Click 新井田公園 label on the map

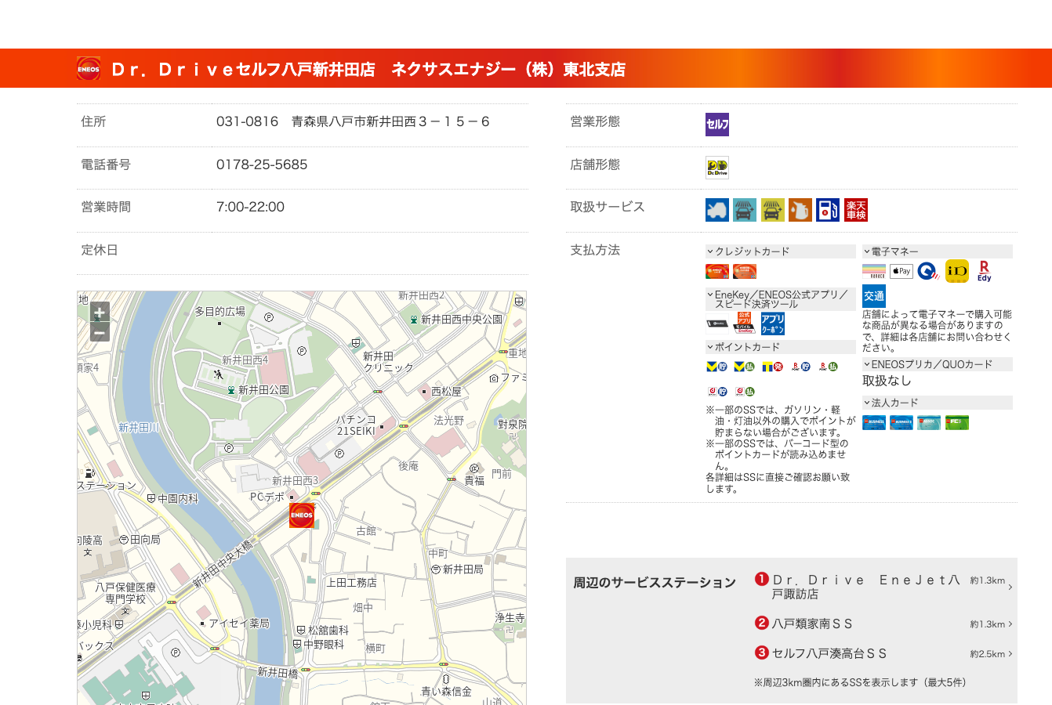point(263,389)
